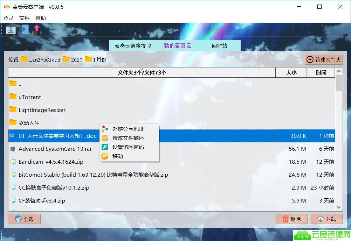The image size is (351, 241).
Task: Sort by the 大小 column header
Action: tap(291, 72)
